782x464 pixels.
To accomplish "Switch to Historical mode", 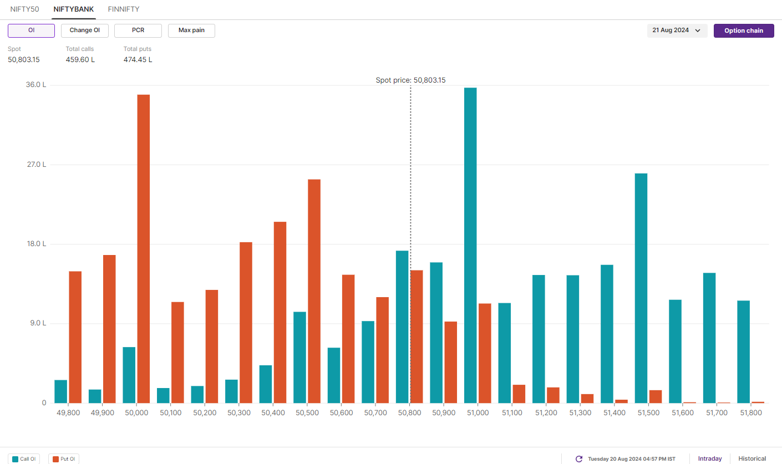I will point(752,458).
